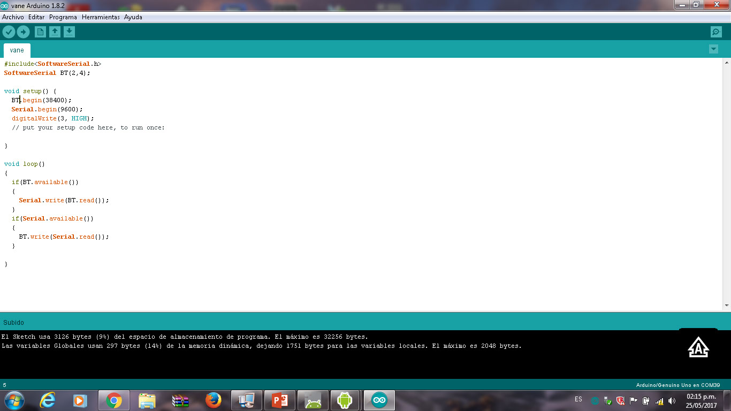
Task: Click the Verify sketch checkmark button
Action: pos(9,32)
